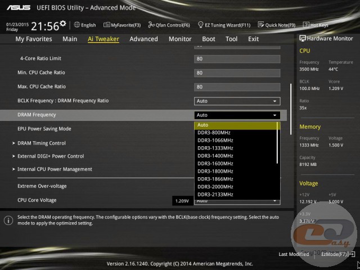Screen dimensions: 360x270
Task: Click the 21:56 clock display
Action: coord(45,26)
